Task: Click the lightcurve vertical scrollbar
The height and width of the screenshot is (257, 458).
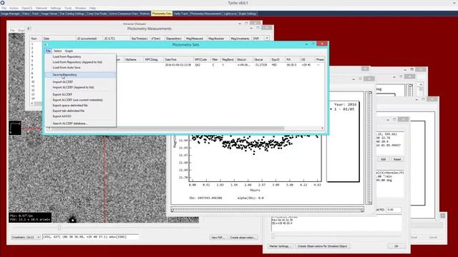Action: tap(369, 148)
